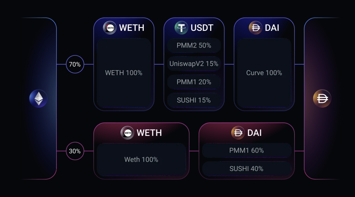Click the USDT card title

pyautogui.click(x=202, y=28)
